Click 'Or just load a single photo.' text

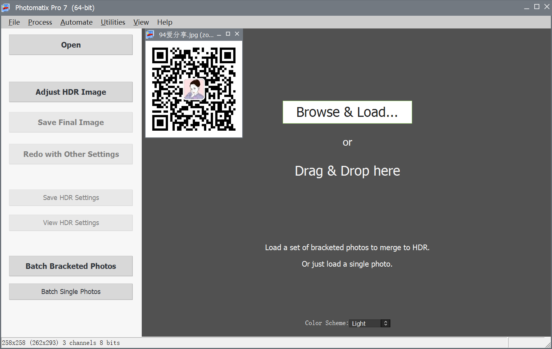point(347,264)
